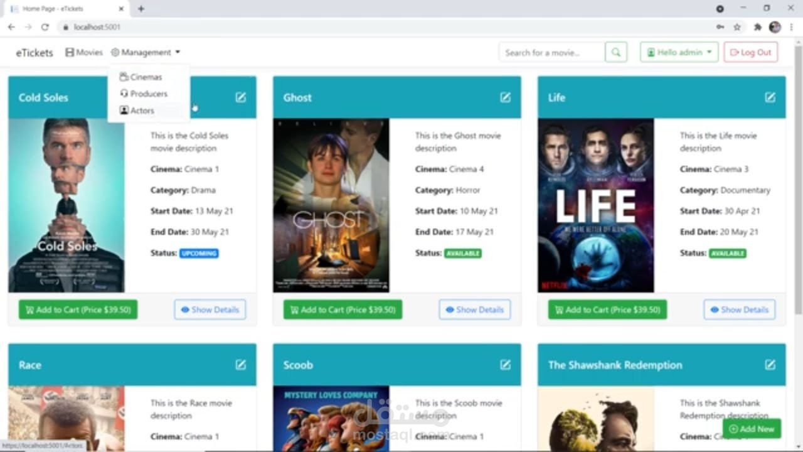Click the Ghost movie poster

[x=331, y=205]
